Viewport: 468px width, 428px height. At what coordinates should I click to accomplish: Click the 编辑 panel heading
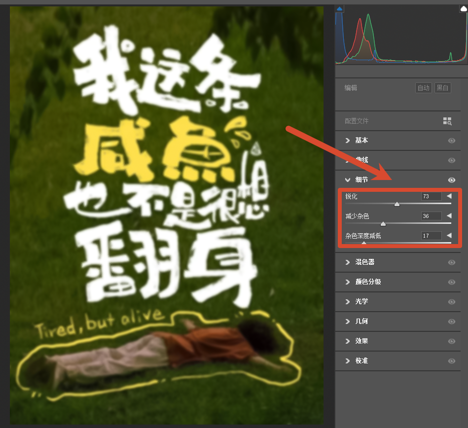click(351, 88)
